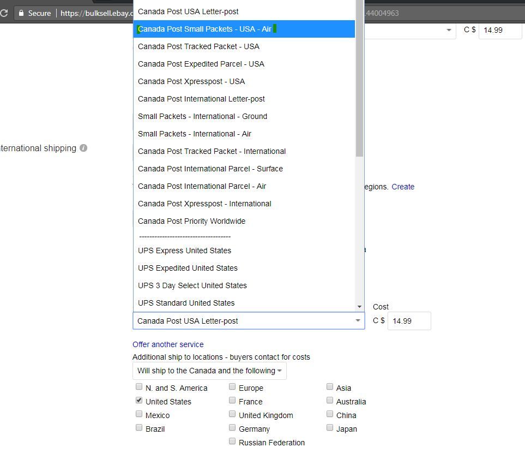Tick the United Kingdom checkbox
Screen dimensions: 525x453
click(232, 414)
